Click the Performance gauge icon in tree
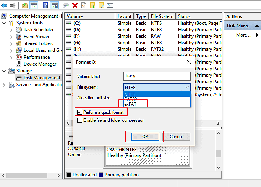Viewport: 261px width, 187px height. pyautogui.click(x=19, y=57)
